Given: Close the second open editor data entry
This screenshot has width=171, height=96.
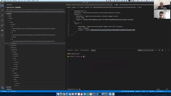Looking at the screenshot, I should (x=7, y=12).
